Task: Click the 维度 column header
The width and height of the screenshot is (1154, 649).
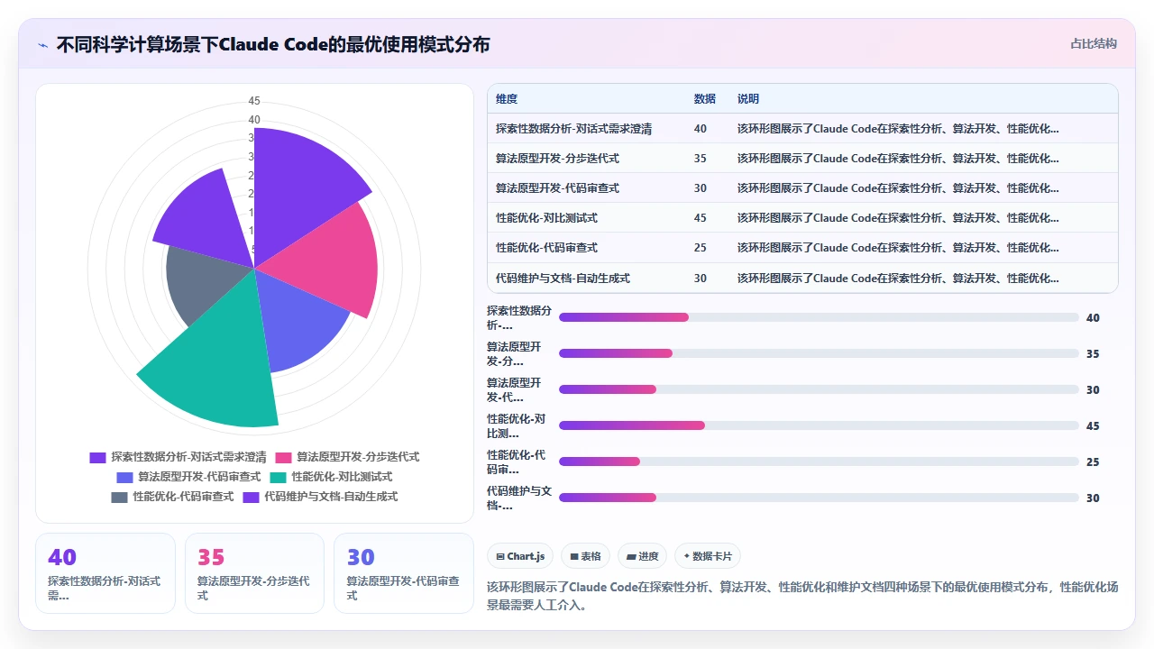Action: pyautogui.click(x=507, y=99)
